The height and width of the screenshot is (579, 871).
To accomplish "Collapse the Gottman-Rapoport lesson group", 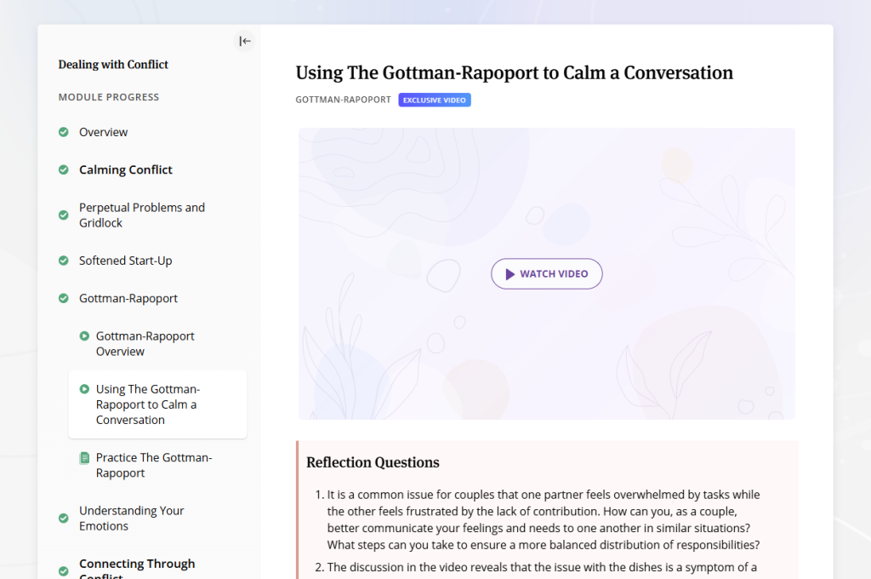I will coord(128,298).
